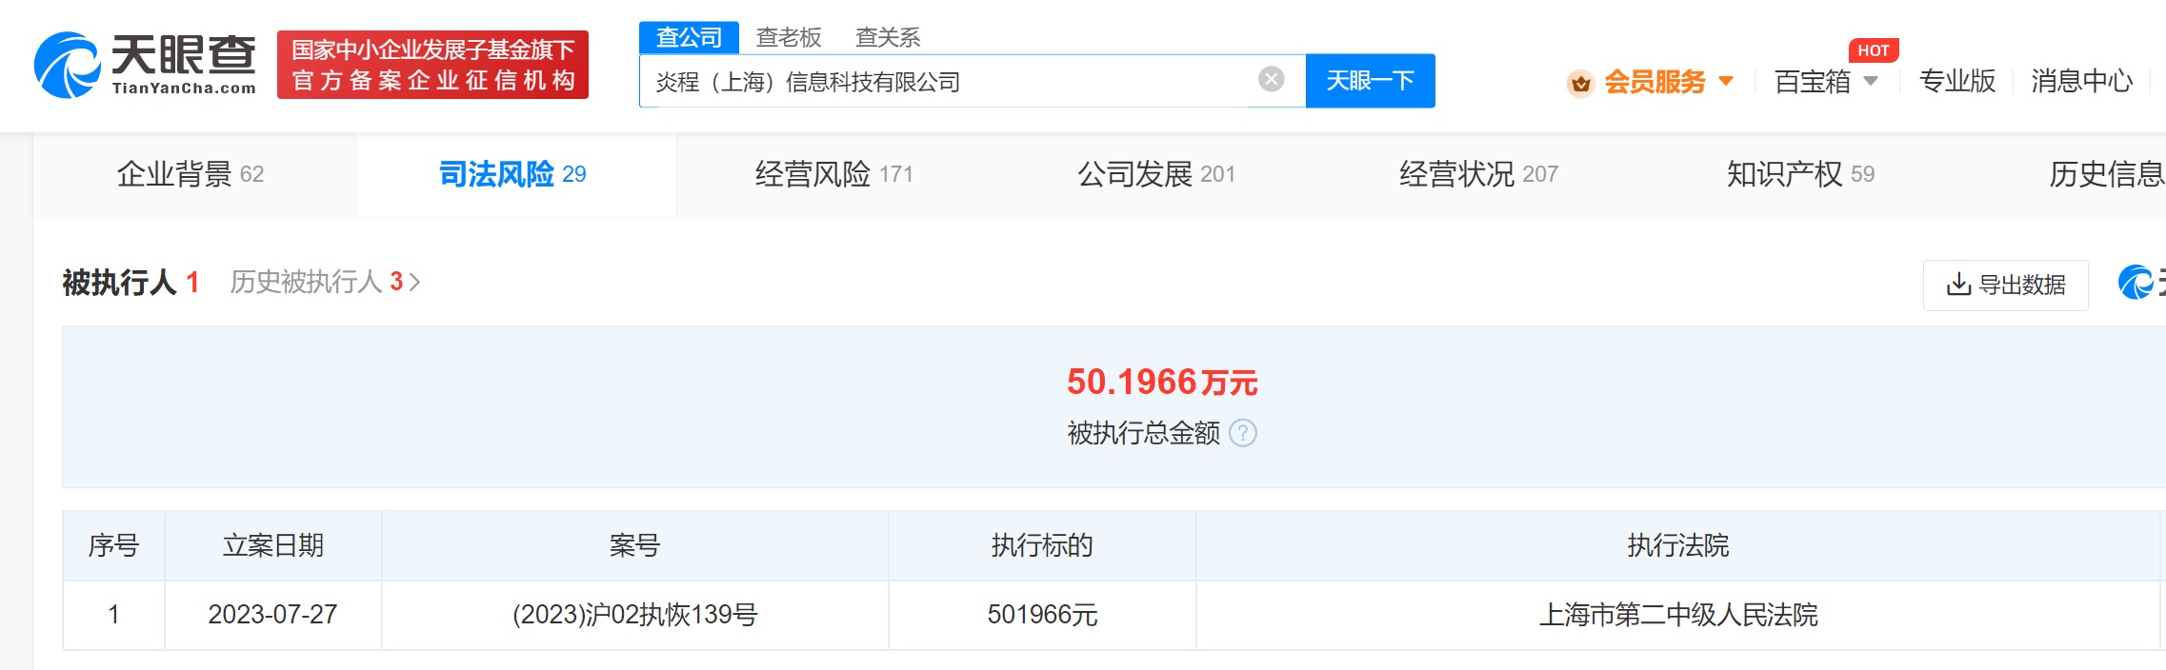Switch to the 查老板 search tab
2166x670 pixels.
(x=789, y=37)
